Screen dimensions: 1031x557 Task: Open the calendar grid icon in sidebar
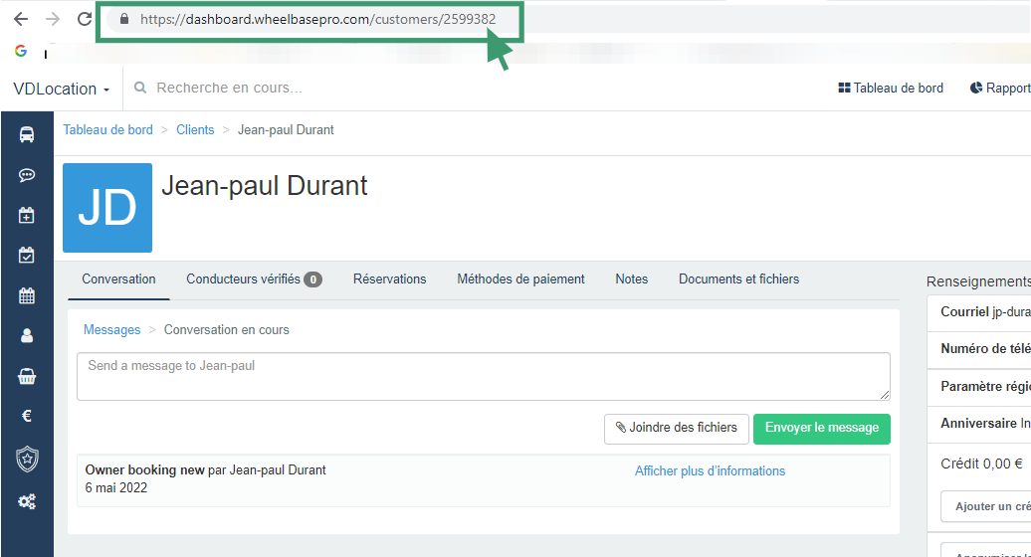[x=27, y=295]
